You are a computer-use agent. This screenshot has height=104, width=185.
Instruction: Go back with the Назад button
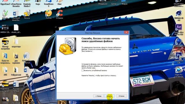98,96
